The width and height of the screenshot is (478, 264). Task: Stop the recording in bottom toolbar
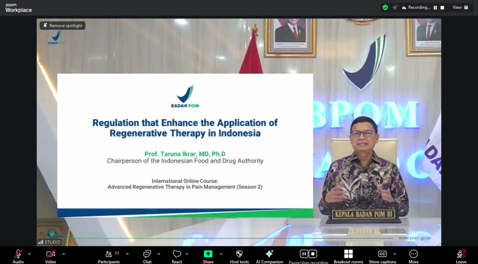(313, 254)
